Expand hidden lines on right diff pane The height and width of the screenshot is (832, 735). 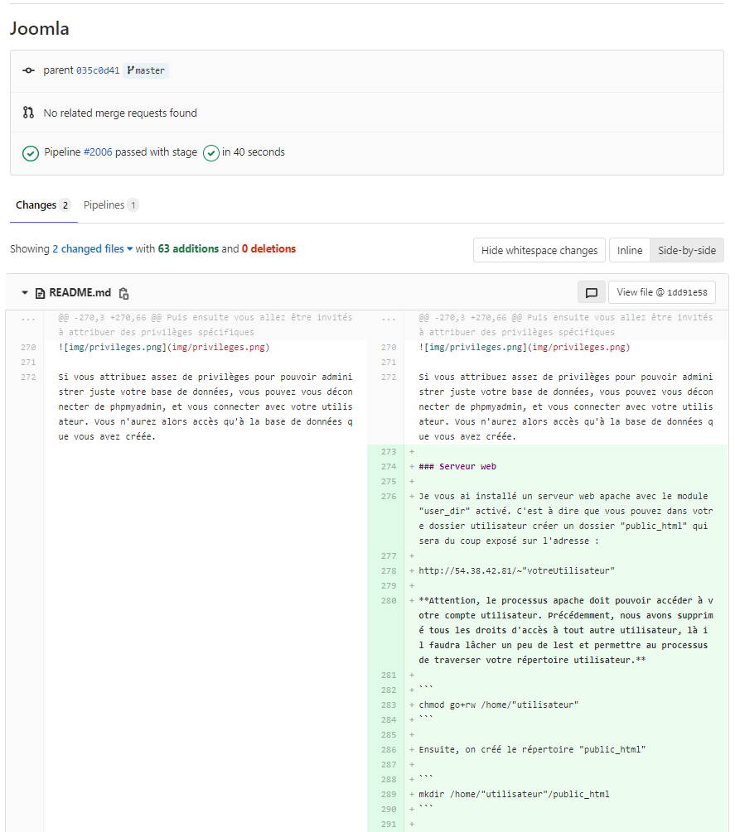pos(388,318)
